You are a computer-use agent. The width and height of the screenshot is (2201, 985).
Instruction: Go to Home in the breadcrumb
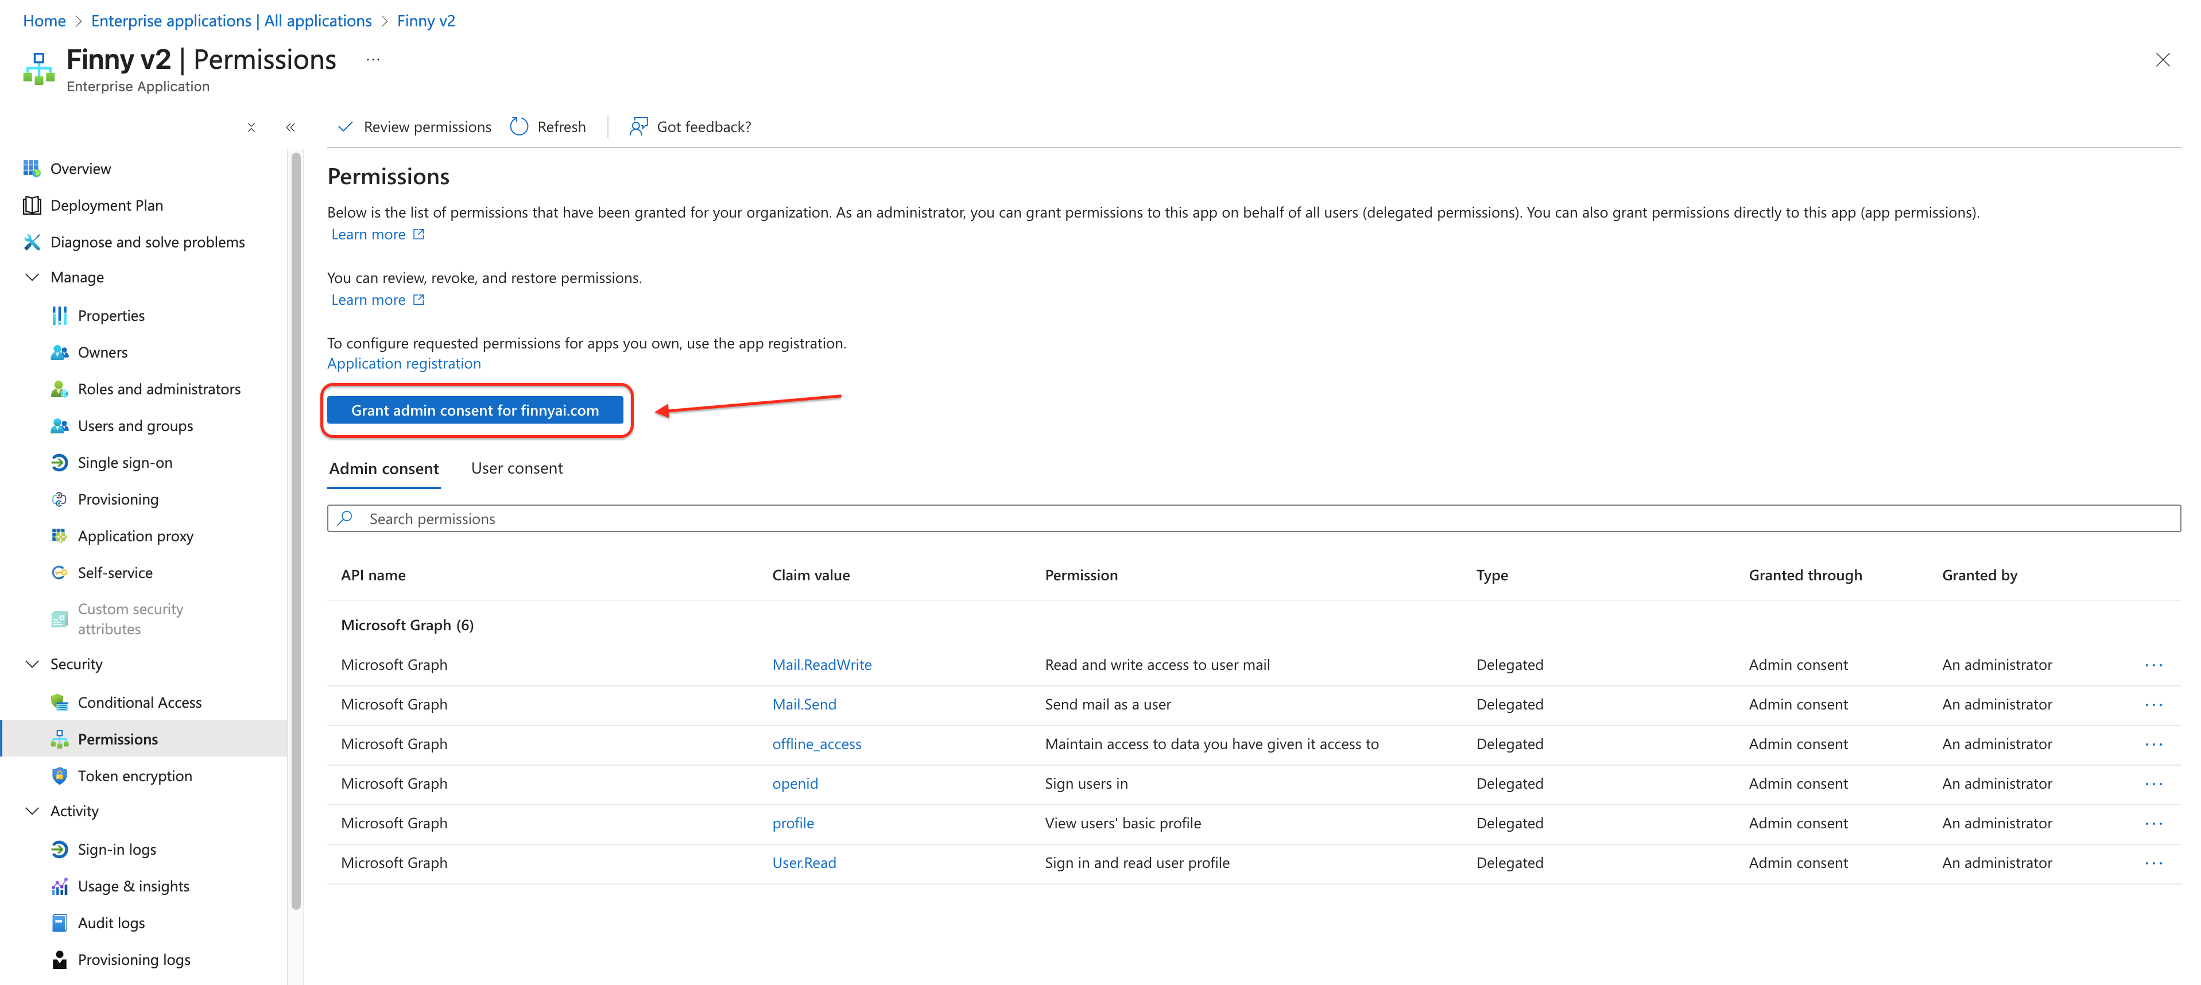click(44, 21)
